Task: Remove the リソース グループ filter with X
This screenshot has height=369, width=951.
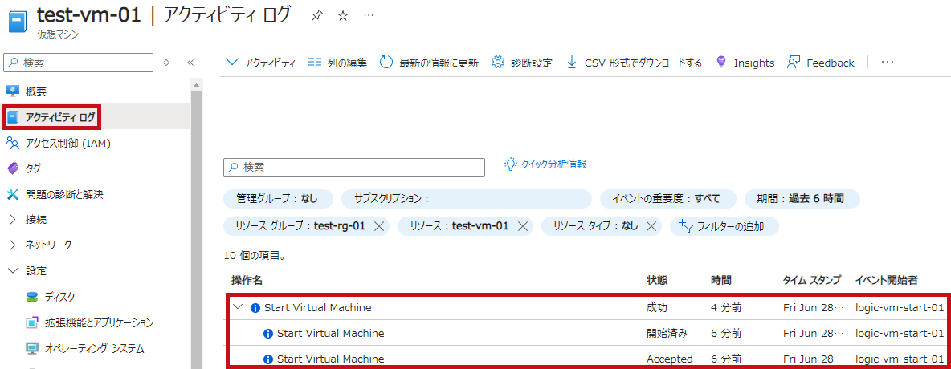Action: [x=379, y=226]
